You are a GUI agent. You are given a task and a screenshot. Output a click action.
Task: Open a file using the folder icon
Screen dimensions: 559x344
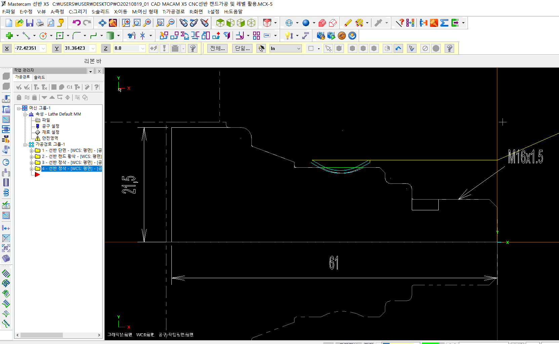[19, 23]
